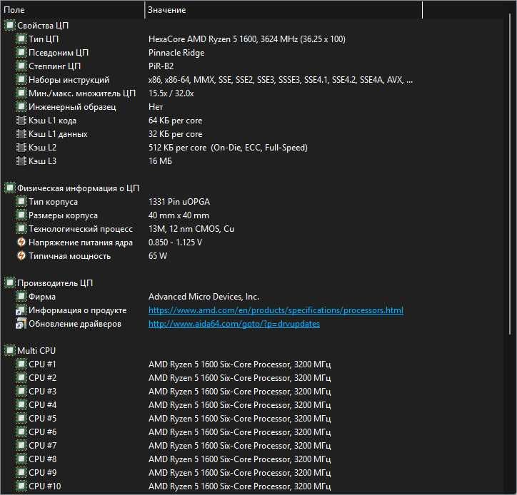Viewport: 517px width, 495px height.
Task: Click the Значение column header
Action: (283, 10)
